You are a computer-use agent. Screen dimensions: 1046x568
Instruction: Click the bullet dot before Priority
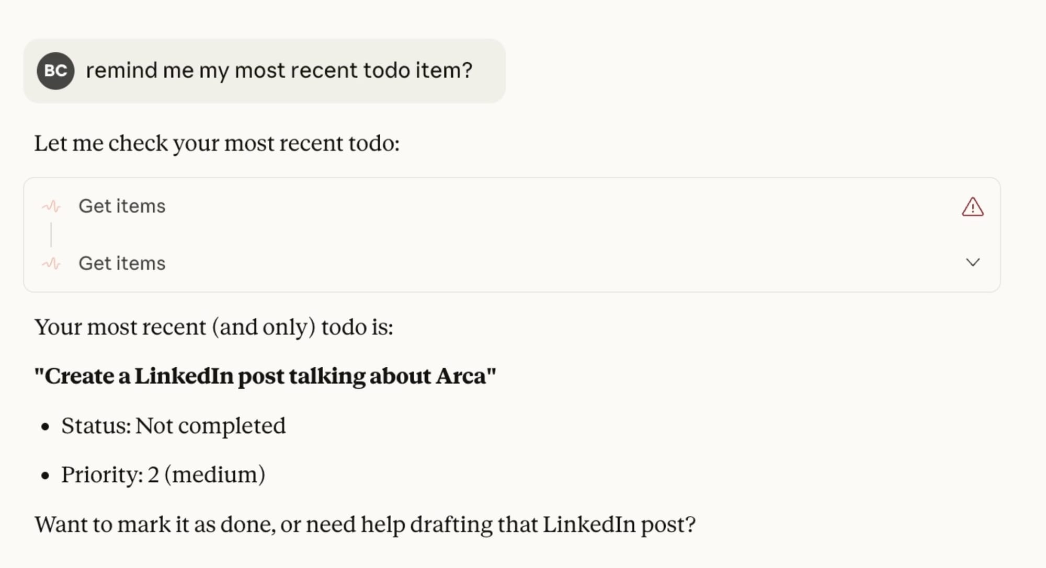(46, 476)
